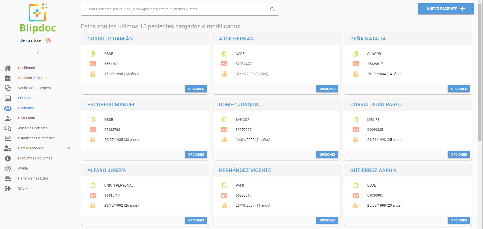This screenshot has width=483, height=229.
Task: Open the Listados menu item
Action: 25,98
